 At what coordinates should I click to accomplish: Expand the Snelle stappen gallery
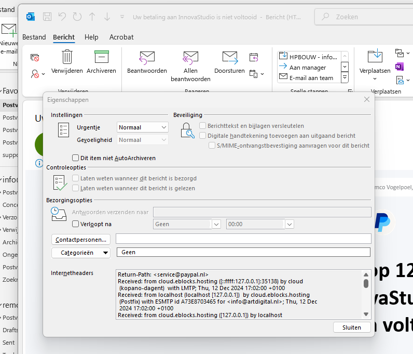tap(345, 77)
